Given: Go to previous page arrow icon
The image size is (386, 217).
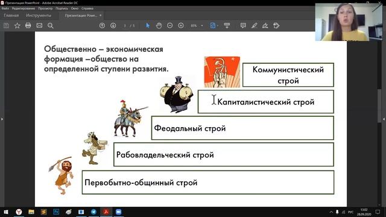Looking at the screenshot, I should [x=102, y=25].
